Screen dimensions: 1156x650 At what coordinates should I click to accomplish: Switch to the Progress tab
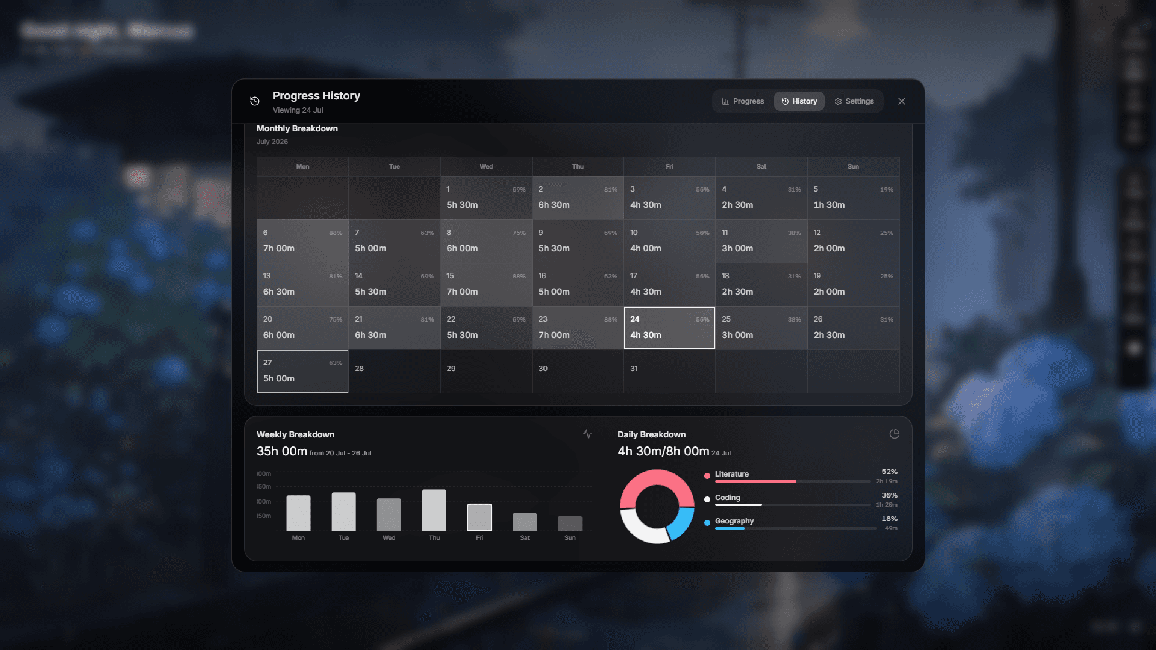(x=743, y=101)
